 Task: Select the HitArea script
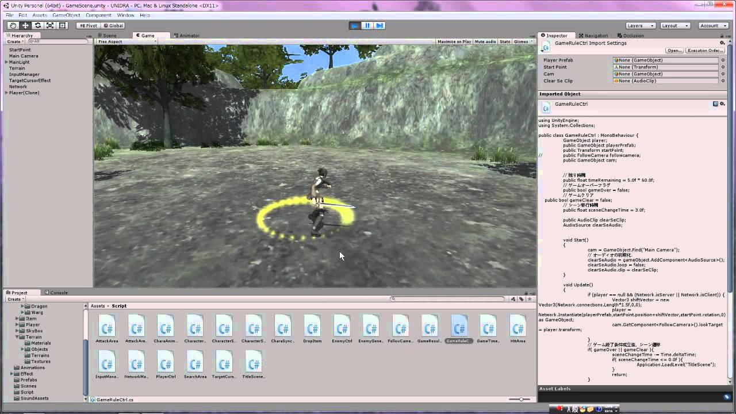tap(517, 329)
